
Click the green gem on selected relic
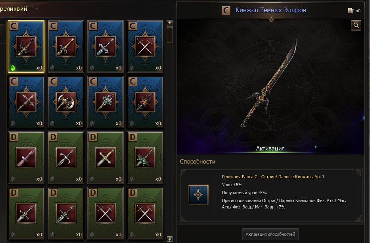pyautogui.click(x=13, y=68)
